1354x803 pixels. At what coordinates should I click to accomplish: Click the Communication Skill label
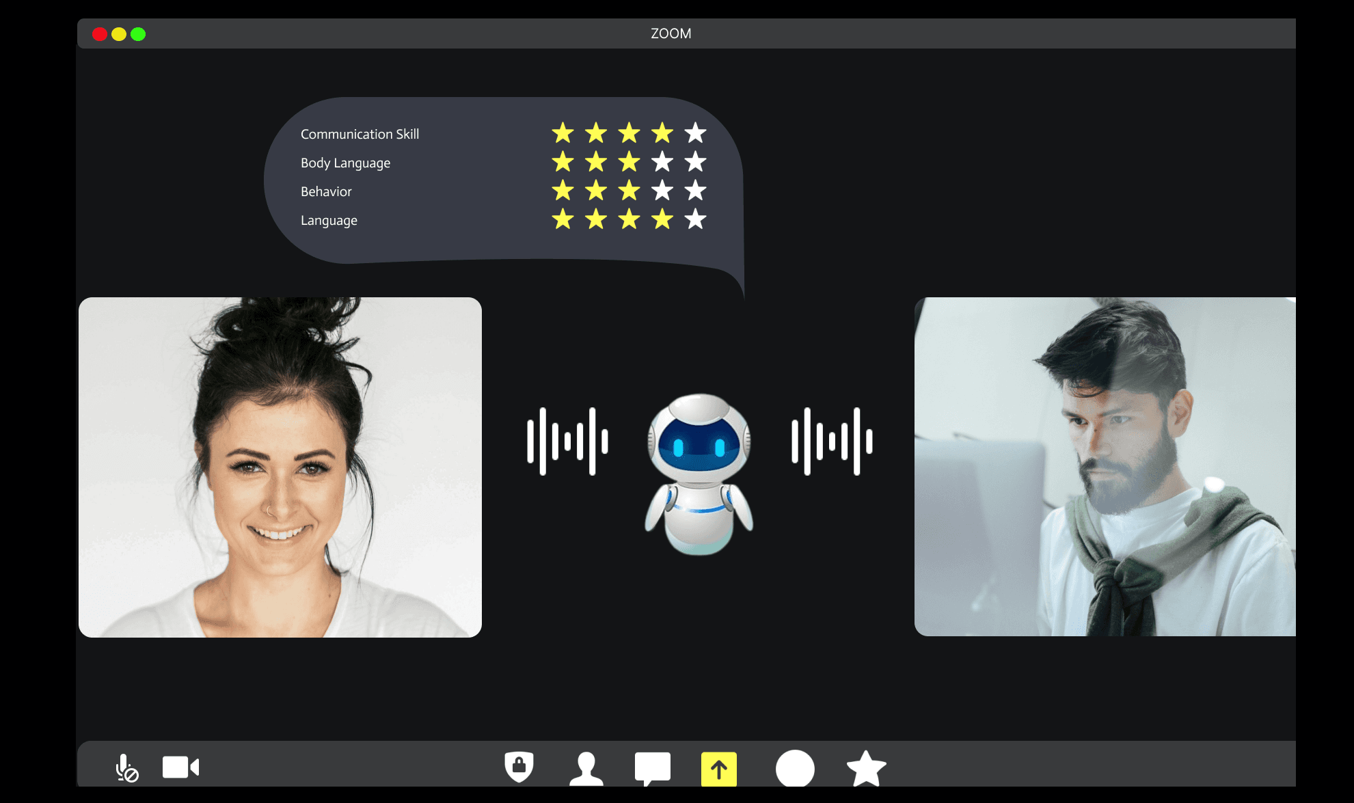(x=360, y=134)
